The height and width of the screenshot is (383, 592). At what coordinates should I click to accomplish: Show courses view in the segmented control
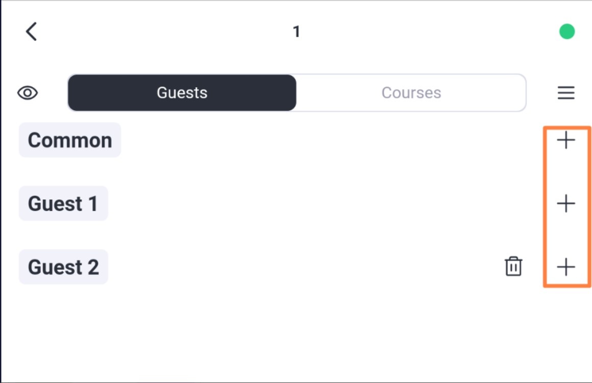pyautogui.click(x=411, y=93)
